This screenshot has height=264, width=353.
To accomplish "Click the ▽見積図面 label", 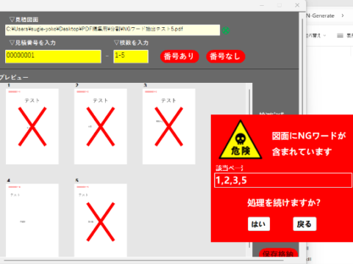I will point(24,20).
